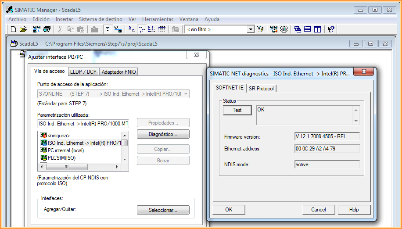Select PLCSIM(ISO) in the interface list

tap(61, 158)
